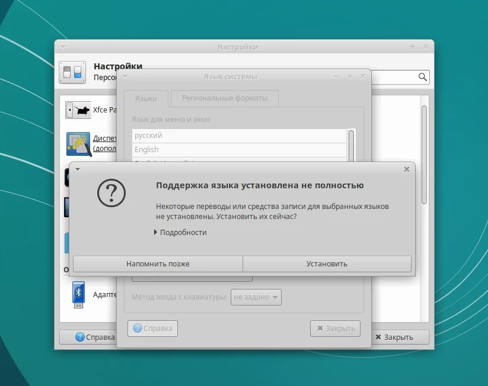Viewport: 488px width, 386px height.
Task: Close the language support dialog
Action: tap(406, 169)
